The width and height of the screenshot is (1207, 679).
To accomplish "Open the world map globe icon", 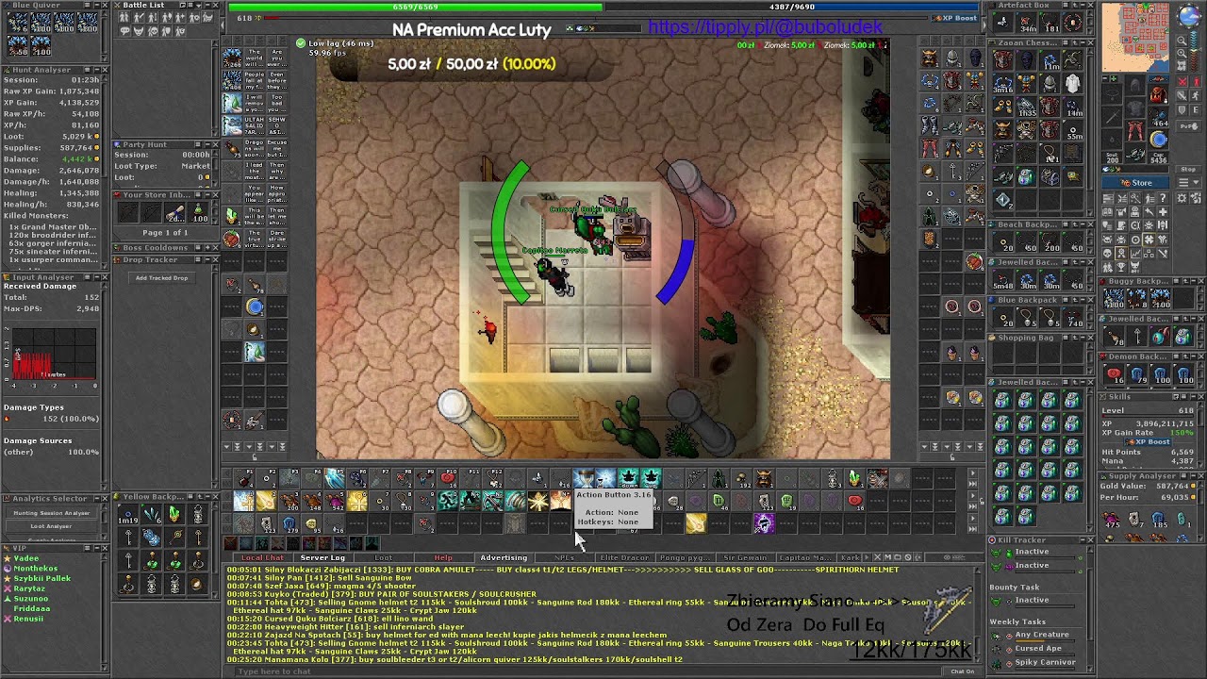I will coord(1188,15).
